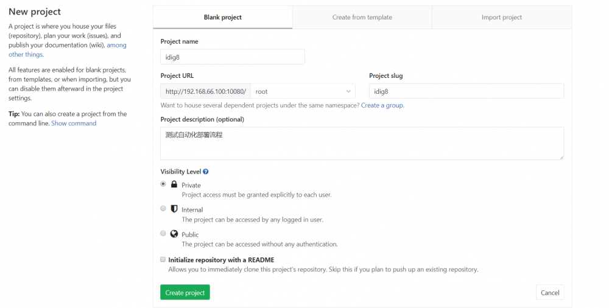
Task: Click the Project name input field
Action: click(232, 57)
